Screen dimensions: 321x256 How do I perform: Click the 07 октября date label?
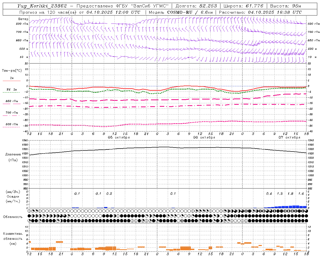click(289, 137)
